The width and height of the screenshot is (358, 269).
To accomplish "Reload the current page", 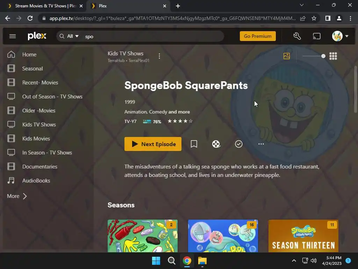I will [30, 18].
